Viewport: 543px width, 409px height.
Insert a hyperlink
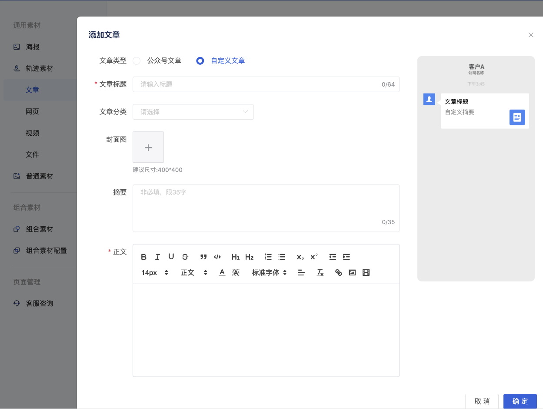(x=339, y=272)
